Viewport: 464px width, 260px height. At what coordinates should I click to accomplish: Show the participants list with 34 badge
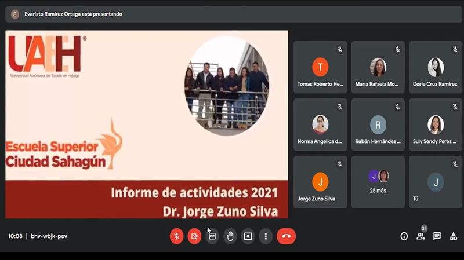point(420,236)
